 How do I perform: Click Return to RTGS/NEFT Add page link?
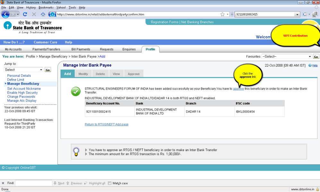click(107, 124)
